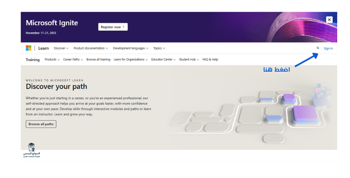Expand the Topics menu

[159, 48]
